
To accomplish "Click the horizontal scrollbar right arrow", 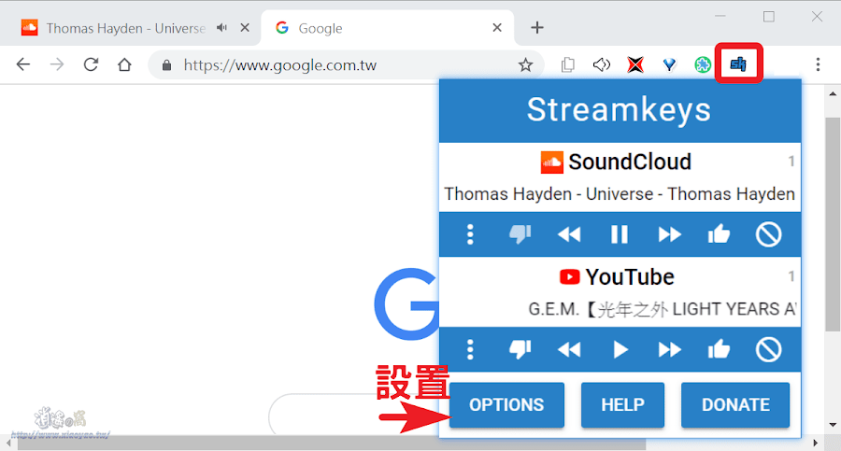I will coord(816,443).
